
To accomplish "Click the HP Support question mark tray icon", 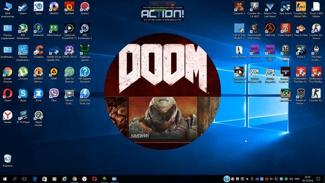I will pyautogui.click(x=226, y=179).
